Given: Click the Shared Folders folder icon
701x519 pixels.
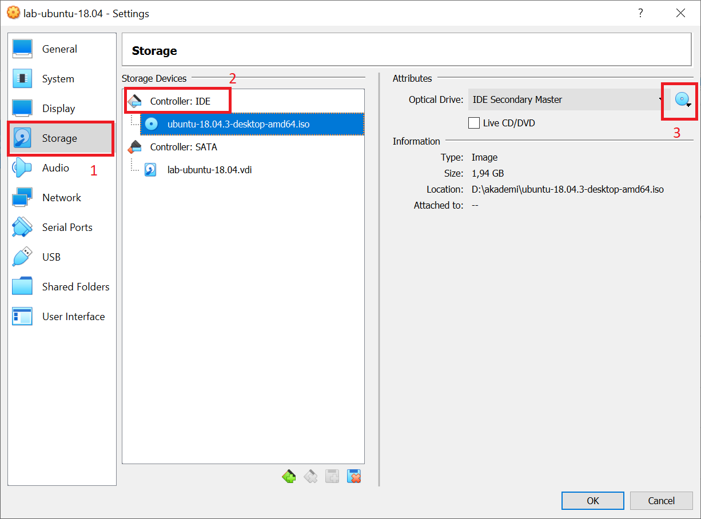Looking at the screenshot, I should pos(22,287).
